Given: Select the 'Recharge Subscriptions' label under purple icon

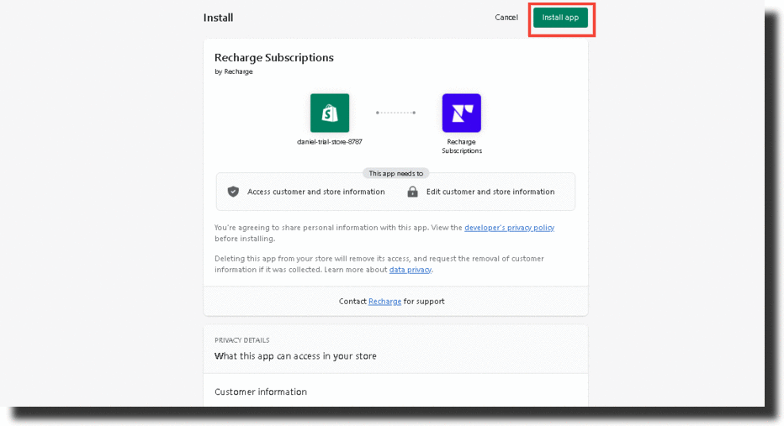Looking at the screenshot, I should tap(462, 146).
